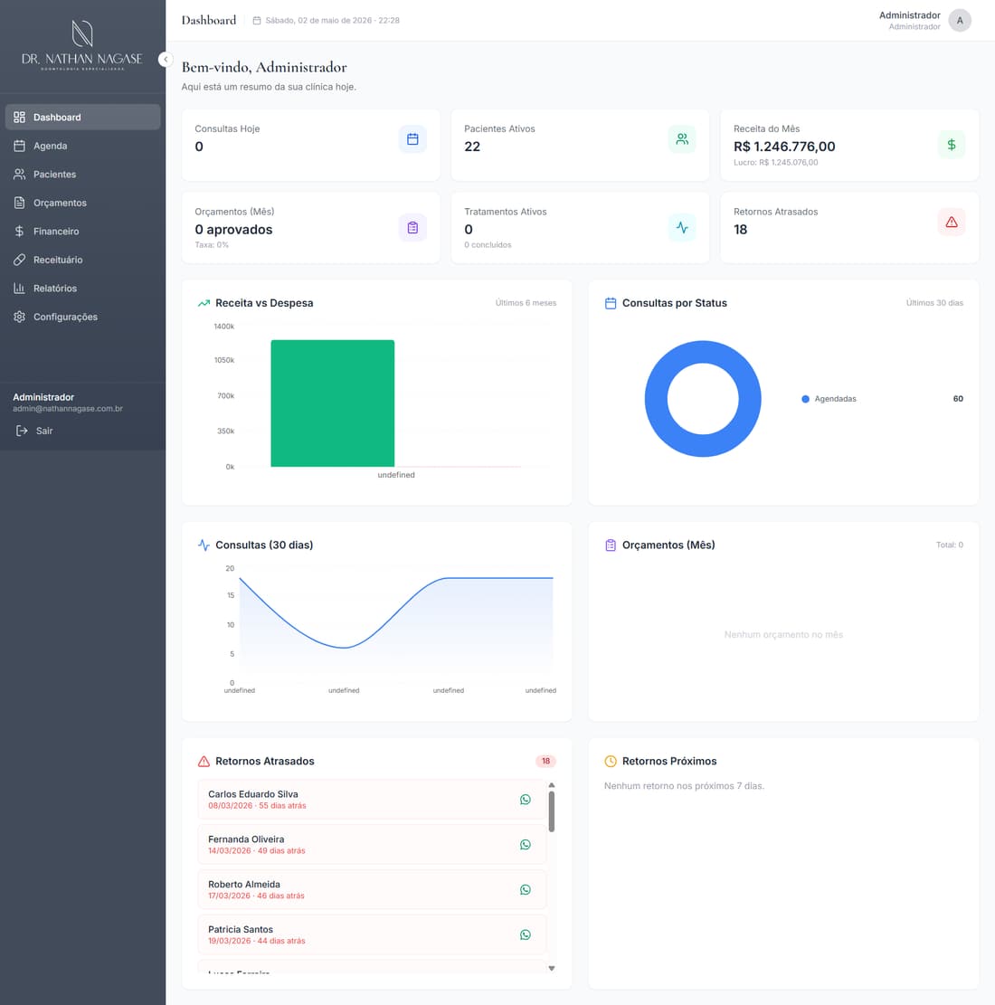Select Fernanda Oliveira in overdue returns

point(372,845)
